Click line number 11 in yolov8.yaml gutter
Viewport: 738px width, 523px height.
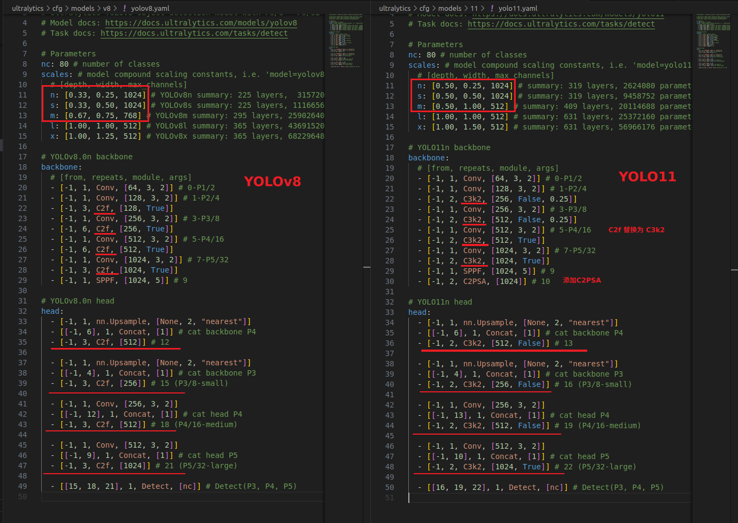[22, 95]
